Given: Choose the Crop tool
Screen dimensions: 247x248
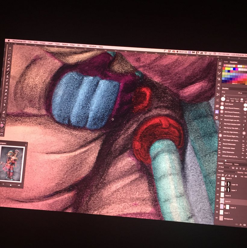Looking at the screenshot, I should click(x=9, y=62).
